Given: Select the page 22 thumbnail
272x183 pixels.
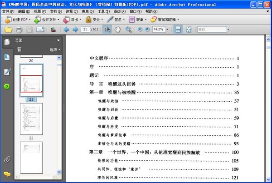Looking at the screenshot, I should 31,118.
